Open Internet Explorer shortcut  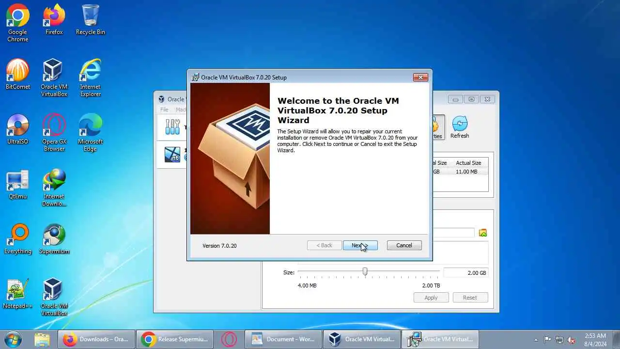[x=90, y=78]
